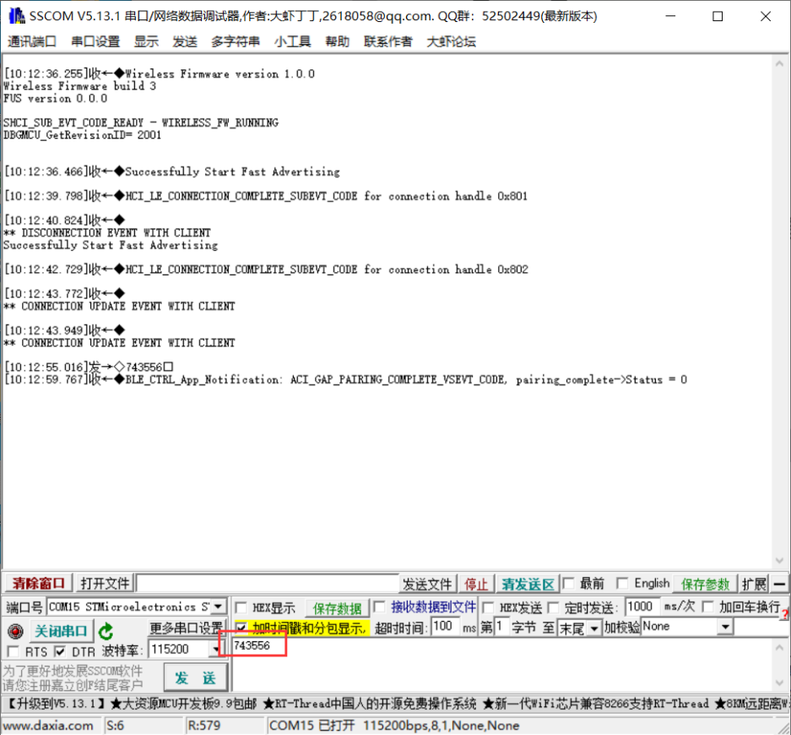Click the SSCOM app icon in title bar

click(16, 16)
